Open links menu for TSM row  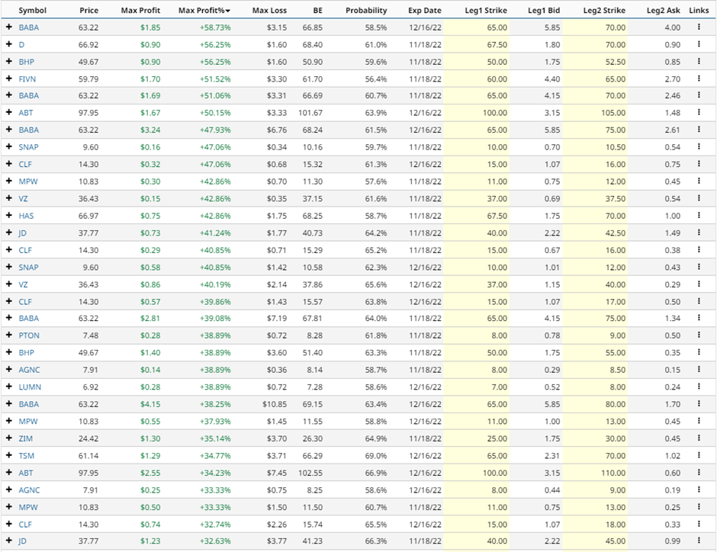699,456
